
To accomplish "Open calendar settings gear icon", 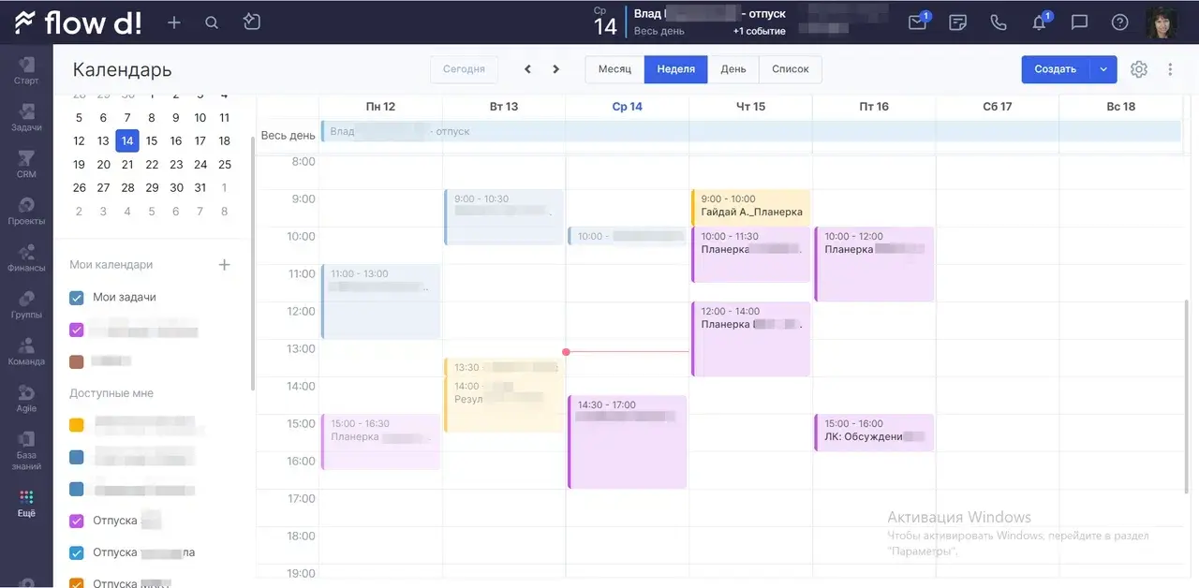I will (1139, 69).
